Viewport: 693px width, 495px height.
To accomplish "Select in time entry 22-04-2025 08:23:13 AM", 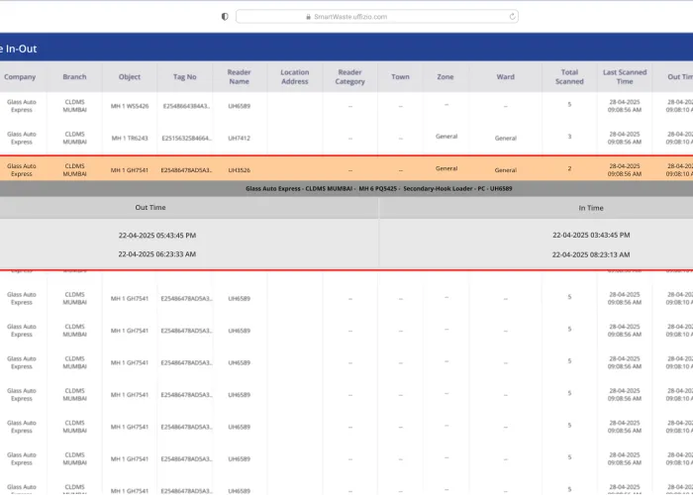I will point(591,254).
